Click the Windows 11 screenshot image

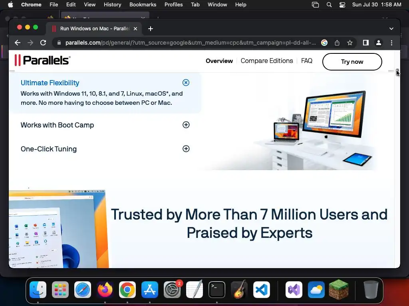click(59, 229)
